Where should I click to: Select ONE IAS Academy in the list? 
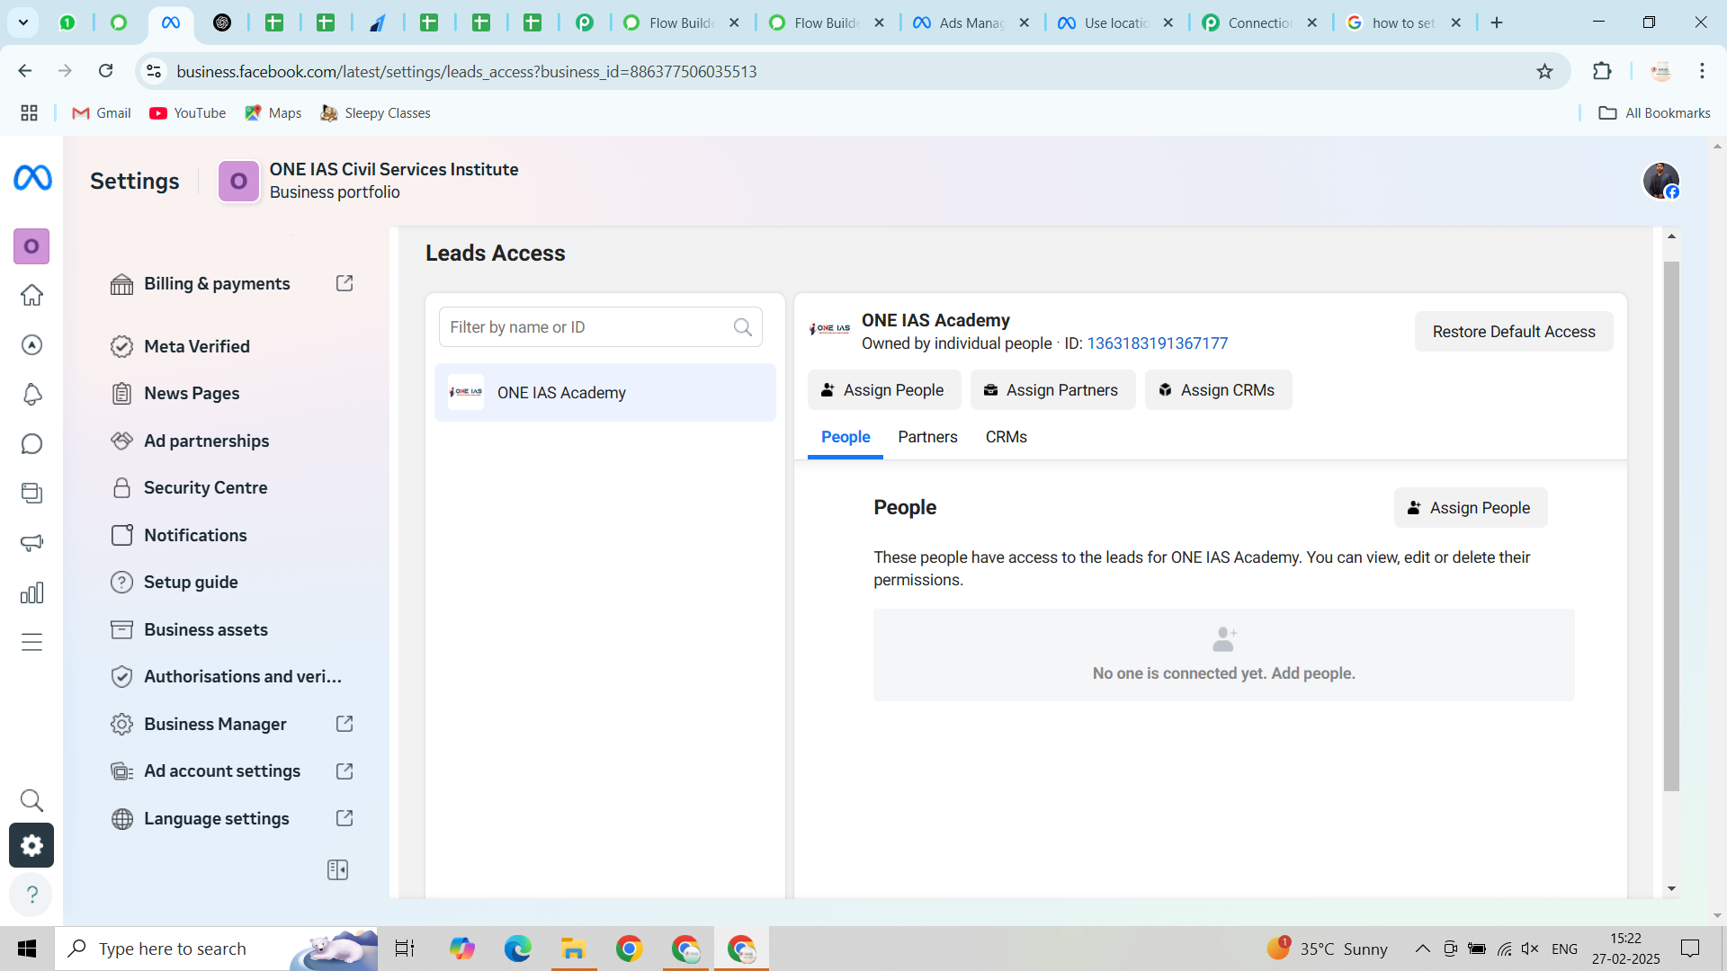point(605,393)
